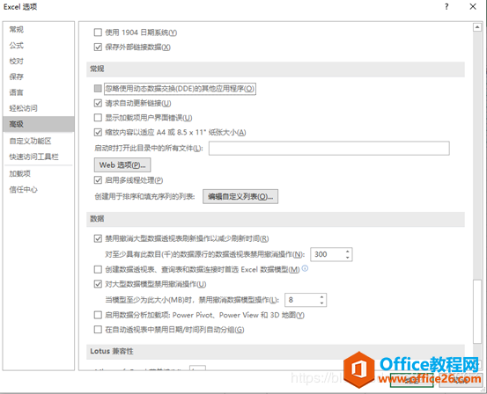Click the 300 rows number field
This screenshot has height=394, width=487.
[x=328, y=254]
